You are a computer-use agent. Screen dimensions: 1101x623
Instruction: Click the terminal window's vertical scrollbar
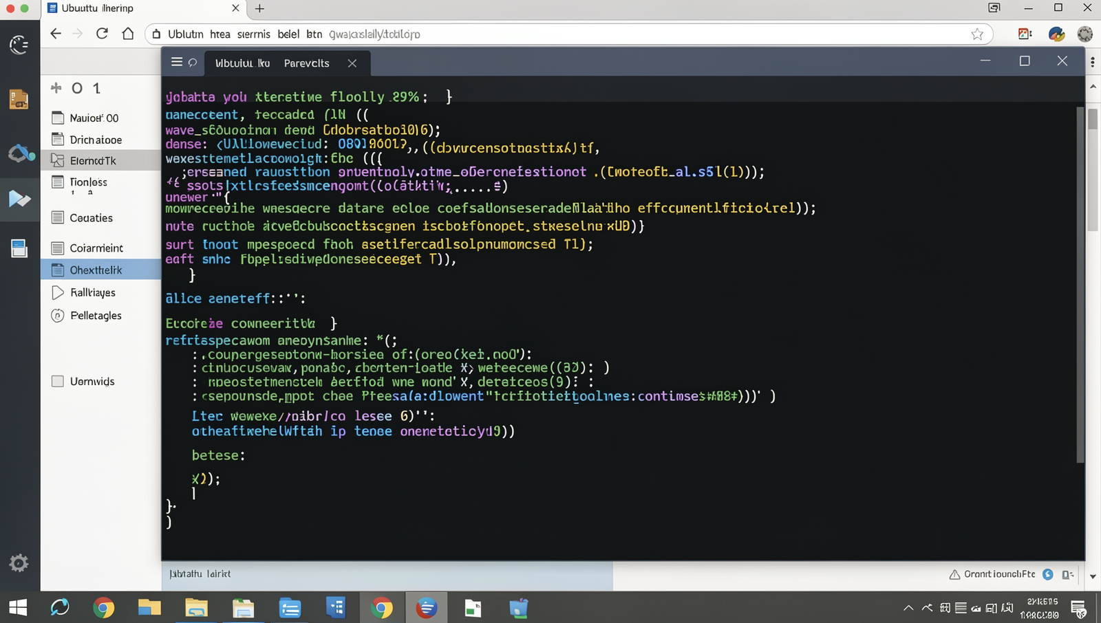point(1080,283)
